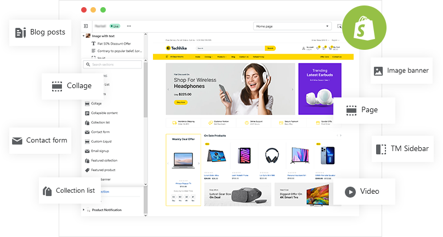Select Featured collection from section list

point(104,161)
